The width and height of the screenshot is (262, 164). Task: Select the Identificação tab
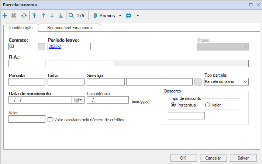click(x=21, y=28)
